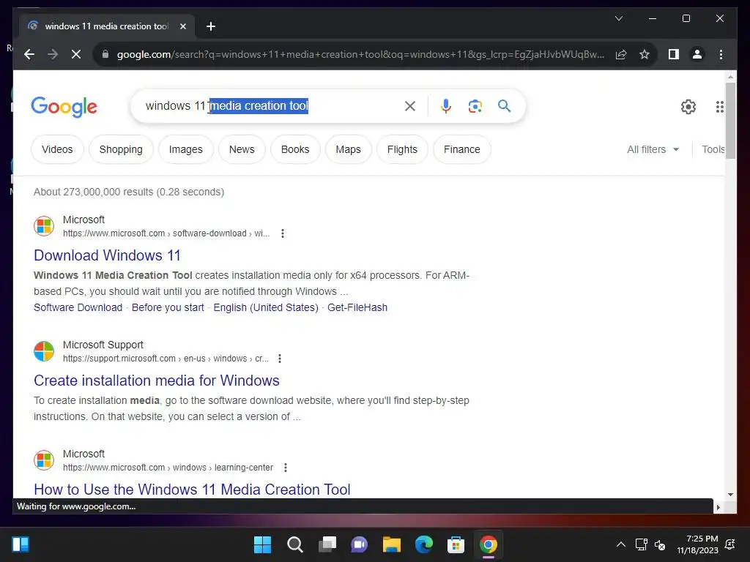Open the Get-FileHash sitelink
The image size is (750, 562).
357,307
